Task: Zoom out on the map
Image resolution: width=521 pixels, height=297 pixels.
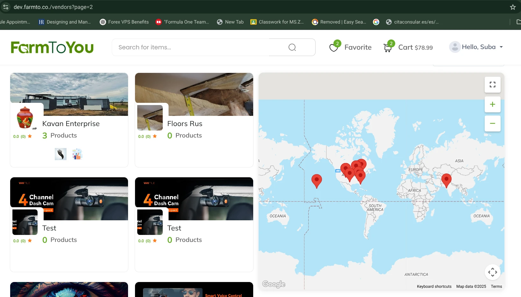Action: [x=492, y=124]
